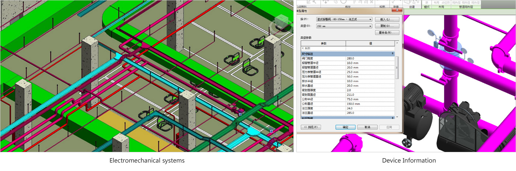This screenshot has width=516, height=171.
Task: Select the 模式 ribbon panel label
Action: 427,7
